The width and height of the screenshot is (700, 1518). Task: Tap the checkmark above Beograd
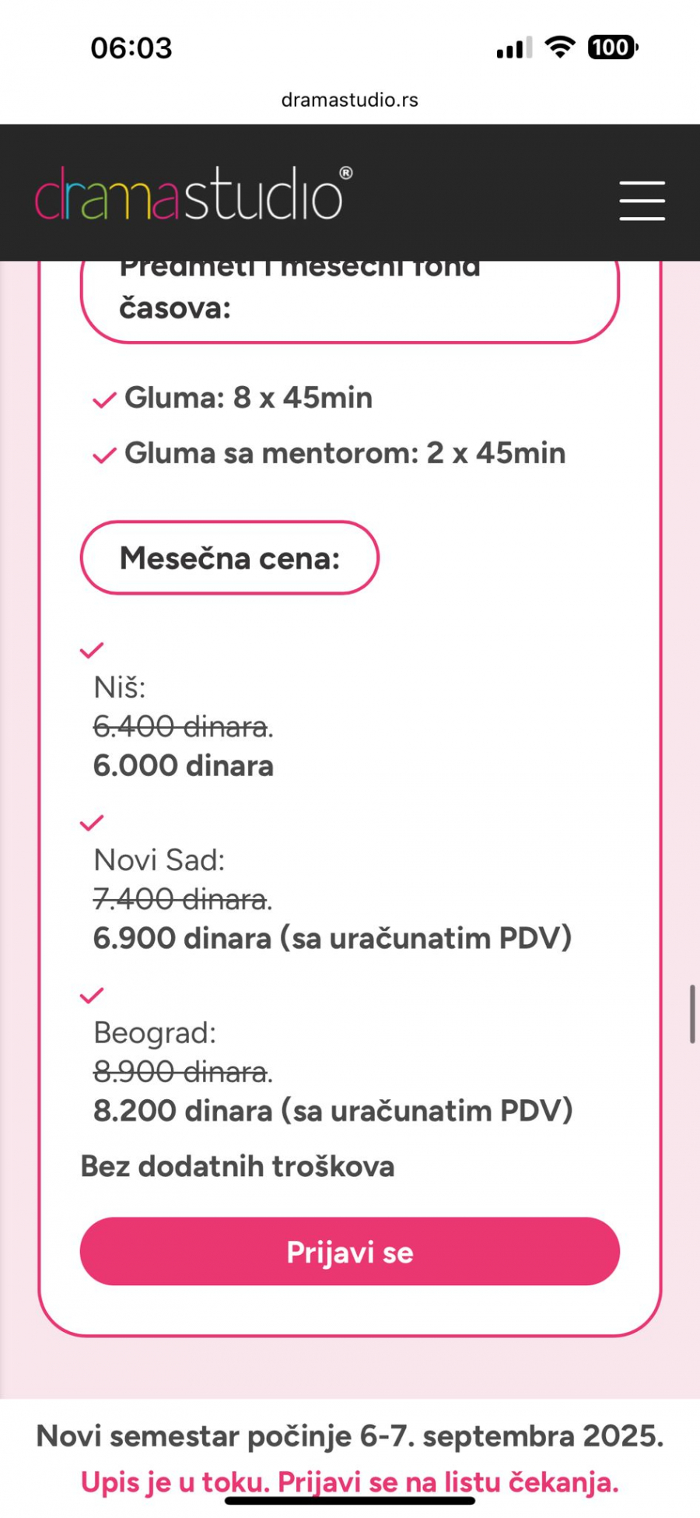92,996
